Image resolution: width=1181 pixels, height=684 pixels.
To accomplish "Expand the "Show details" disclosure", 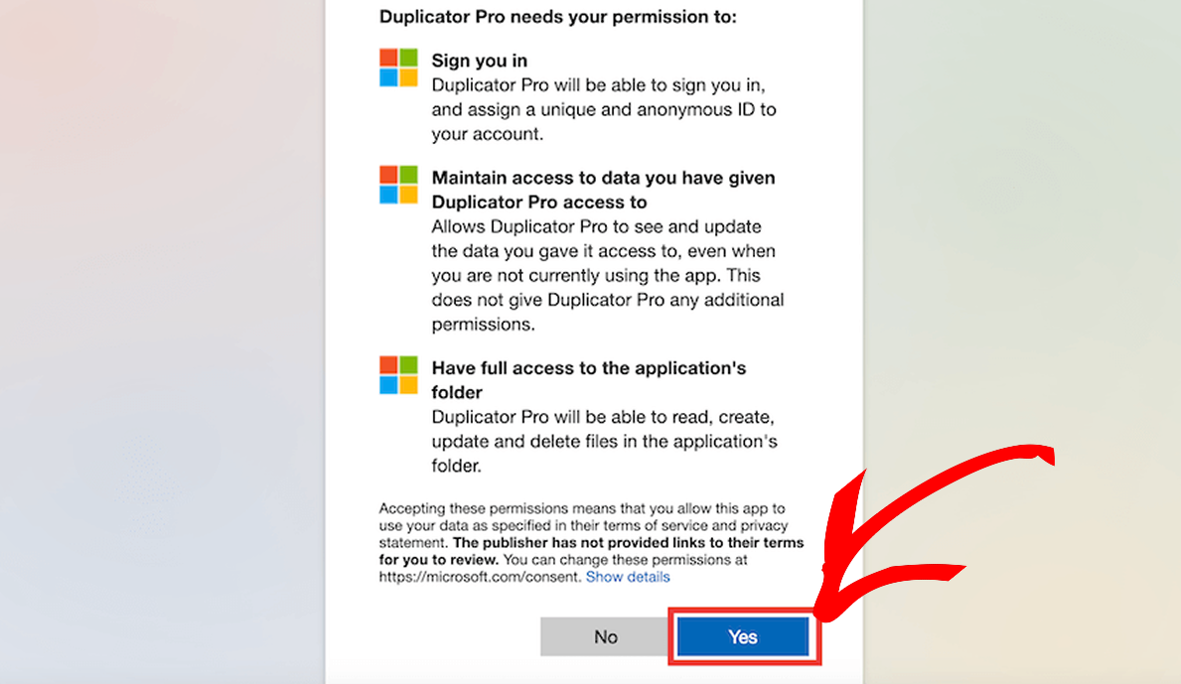I will [627, 576].
